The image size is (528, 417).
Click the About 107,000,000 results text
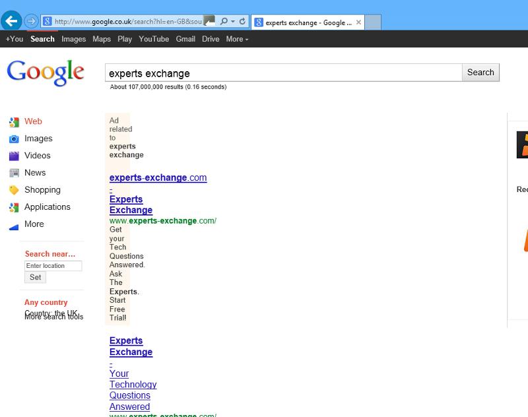[x=168, y=87]
